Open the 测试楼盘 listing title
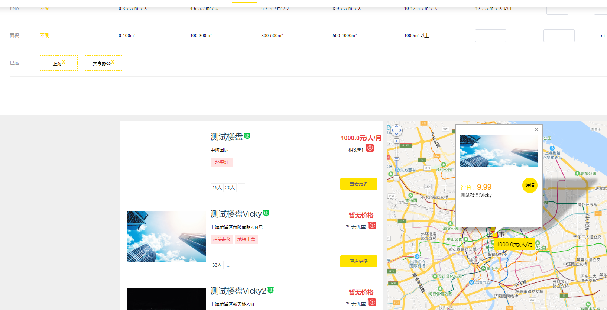The width and height of the screenshot is (607, 310). (x=227, y=137)
